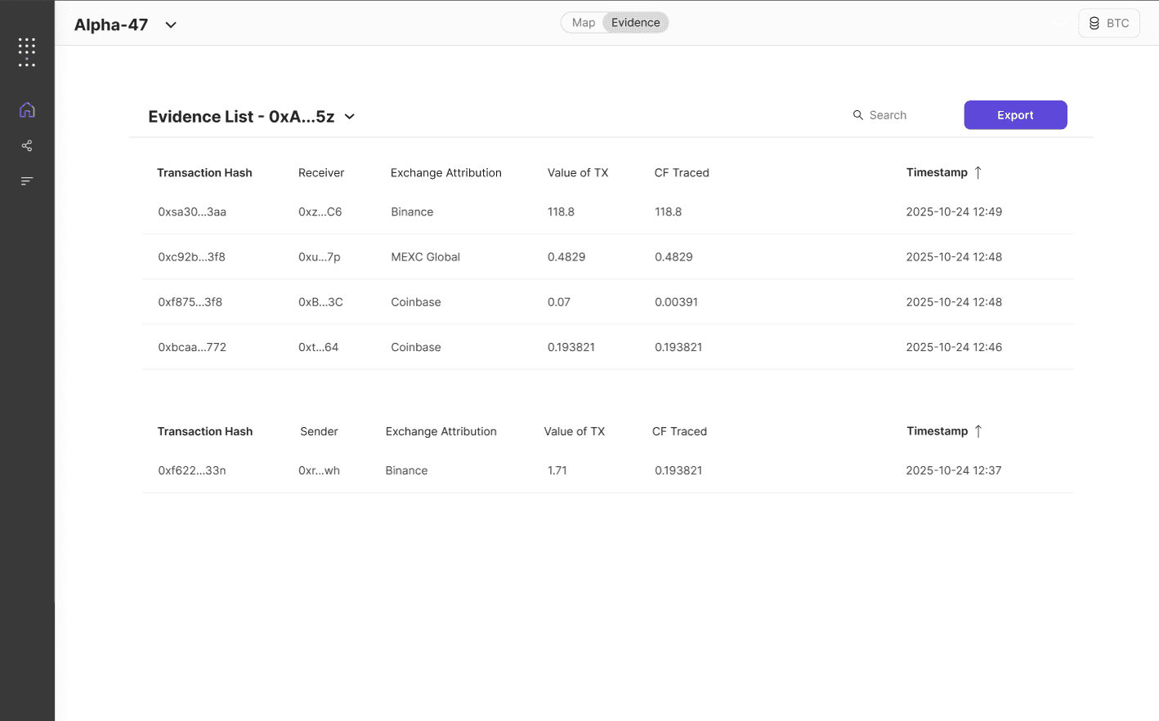Image resolution: width=1159 pixels, height=721 pixels.
Task: Click CF Traced value 0.00391
Action: pyautogui.click(x=676, y=302)
